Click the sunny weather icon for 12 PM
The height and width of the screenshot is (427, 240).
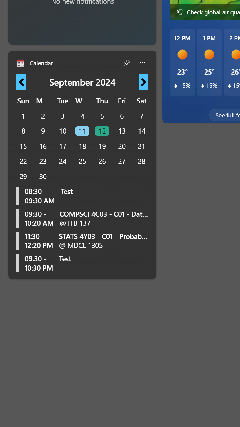183,54
